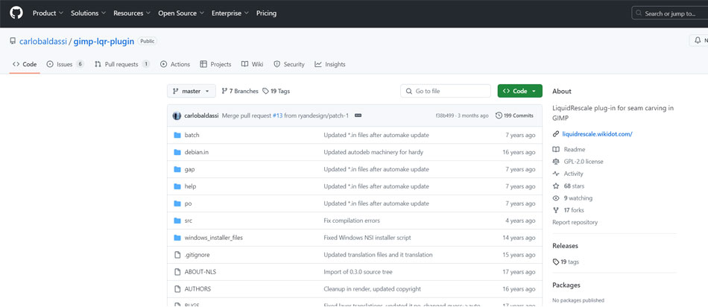Click the AUTHORS file icon
The height and width of the screenshot is (307, 708).
coord(177,289)
